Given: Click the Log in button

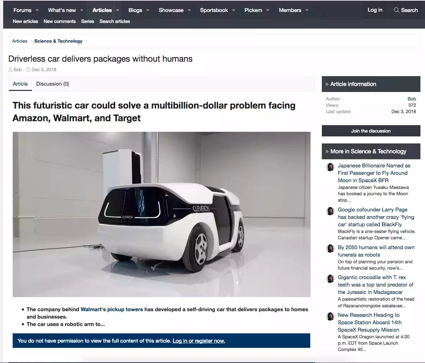Looking at the screenshot, I should pyautogui.click(x=375, y=10).
